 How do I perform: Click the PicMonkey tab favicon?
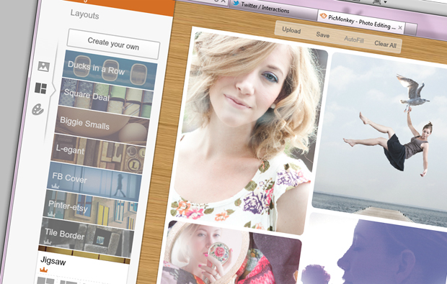pyautogui.click(x=323, y=16)
